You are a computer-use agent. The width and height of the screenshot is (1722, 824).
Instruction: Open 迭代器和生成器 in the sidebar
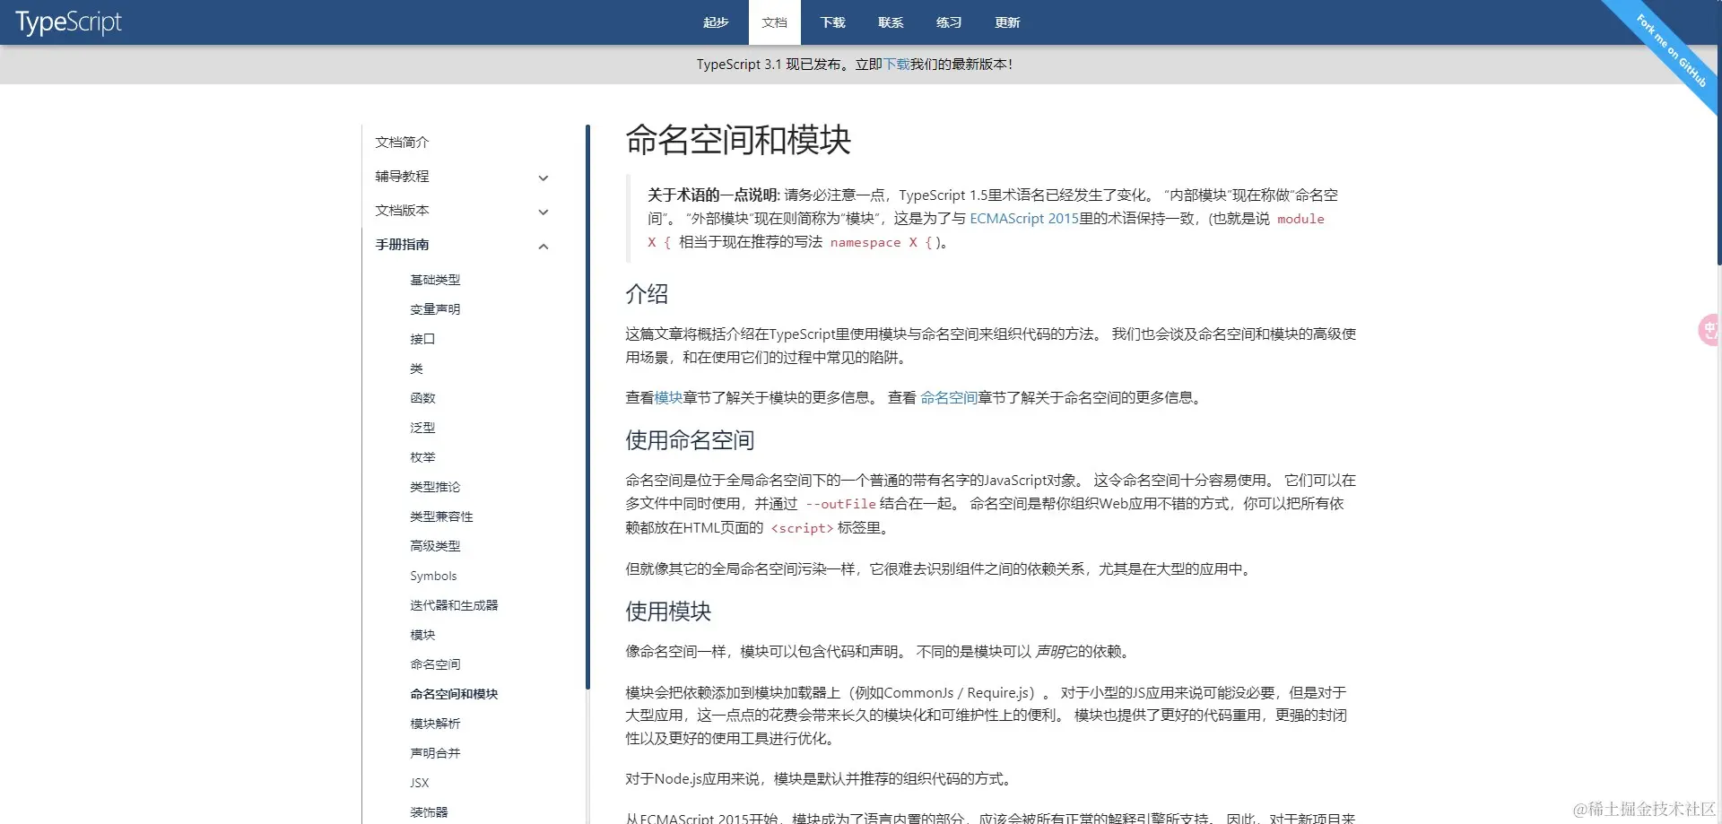(454, 605)
